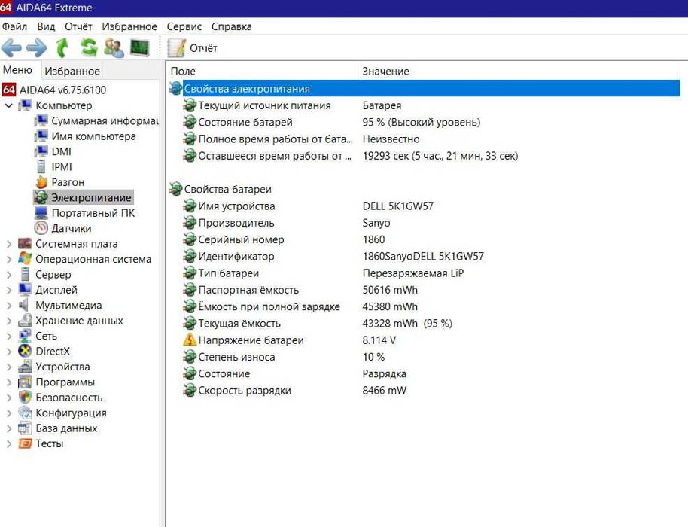Click the Операционная система Windows flag icon
Screen dimensions: 688x527
(25, 259)
